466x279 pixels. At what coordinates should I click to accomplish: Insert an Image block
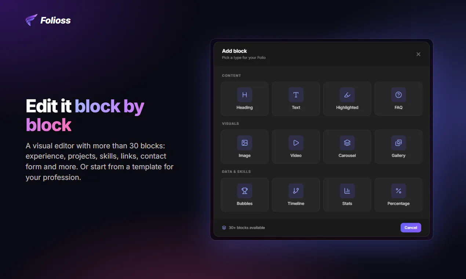pos(245,147)
